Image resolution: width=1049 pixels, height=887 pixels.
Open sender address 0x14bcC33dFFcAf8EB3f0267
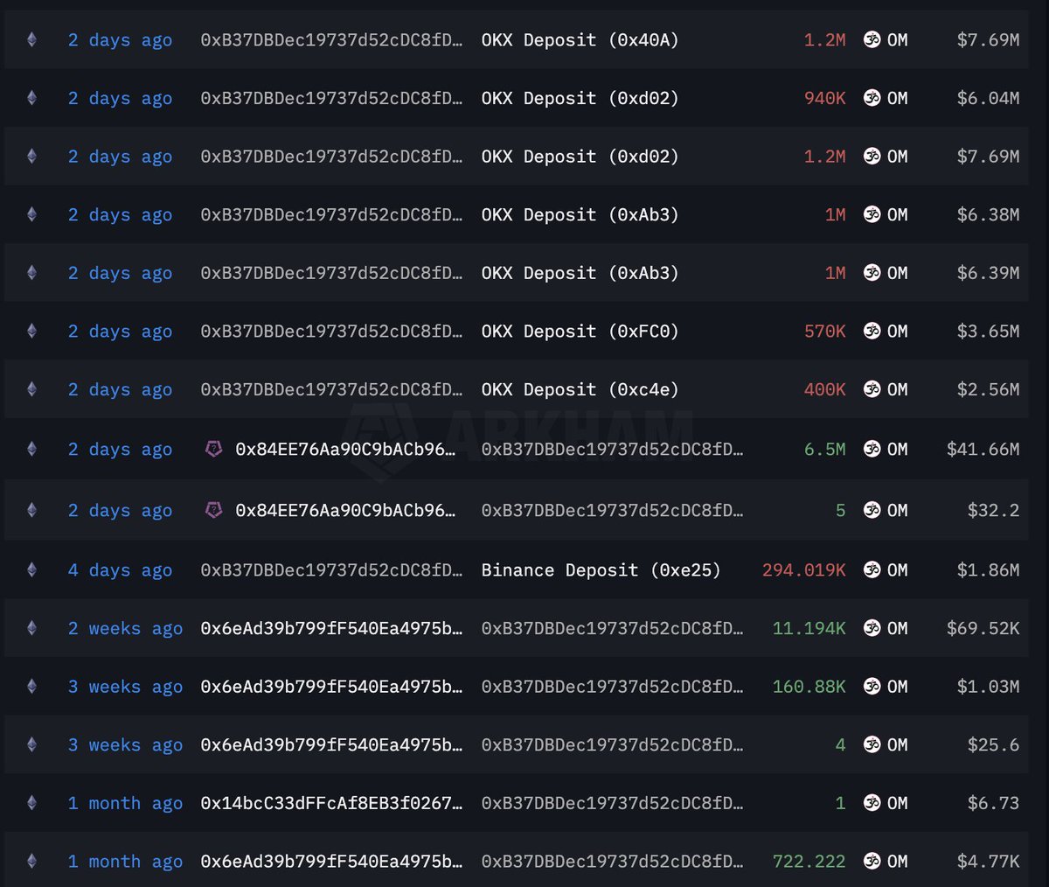[x=331, y=803]
